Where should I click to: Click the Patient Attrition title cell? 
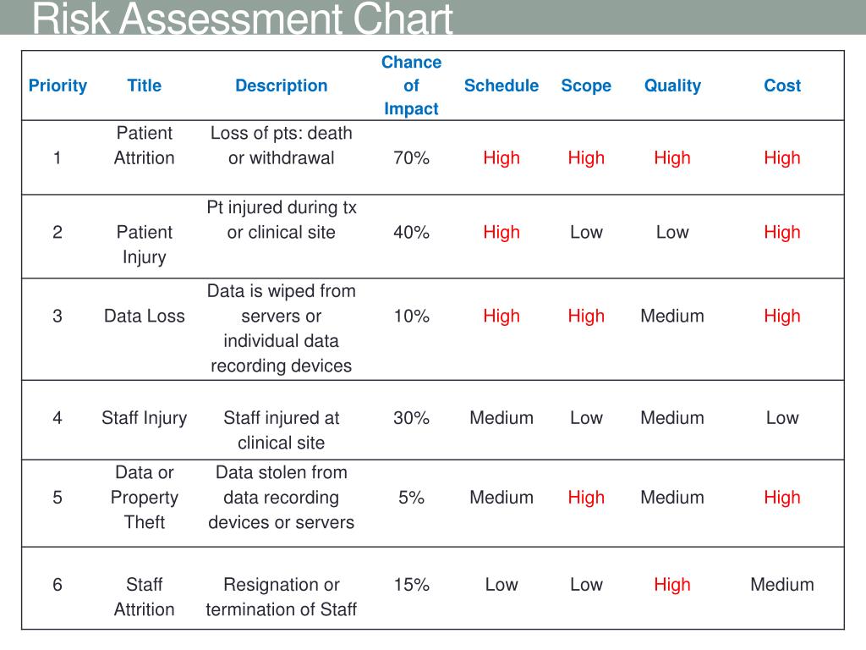click(x=144, y=146)
